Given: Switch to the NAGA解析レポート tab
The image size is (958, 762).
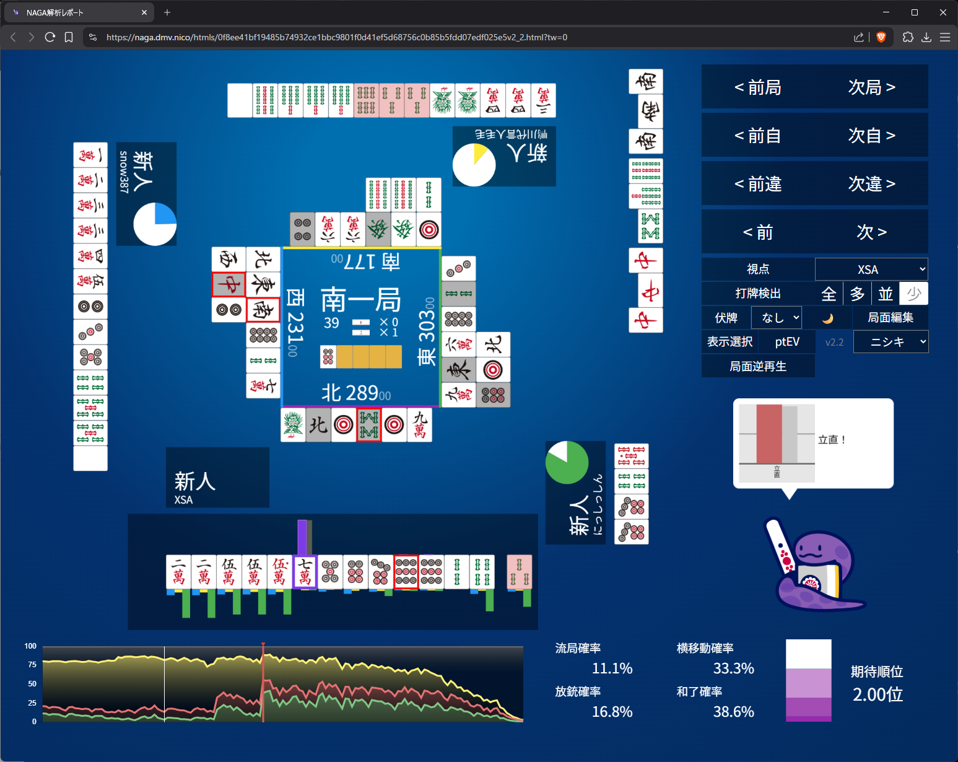Looking at the screenshot, I should (x=74, y=12).
